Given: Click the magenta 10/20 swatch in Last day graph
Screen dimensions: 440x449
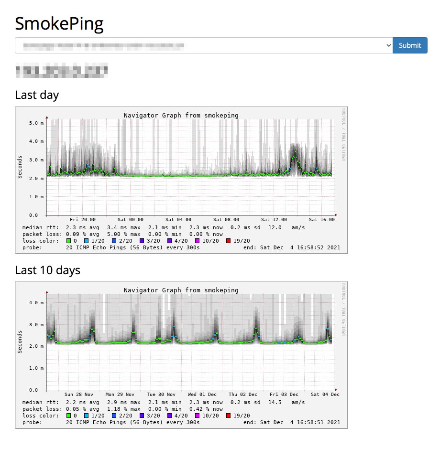Looking at the screenshot, I should tap(197, 241).
